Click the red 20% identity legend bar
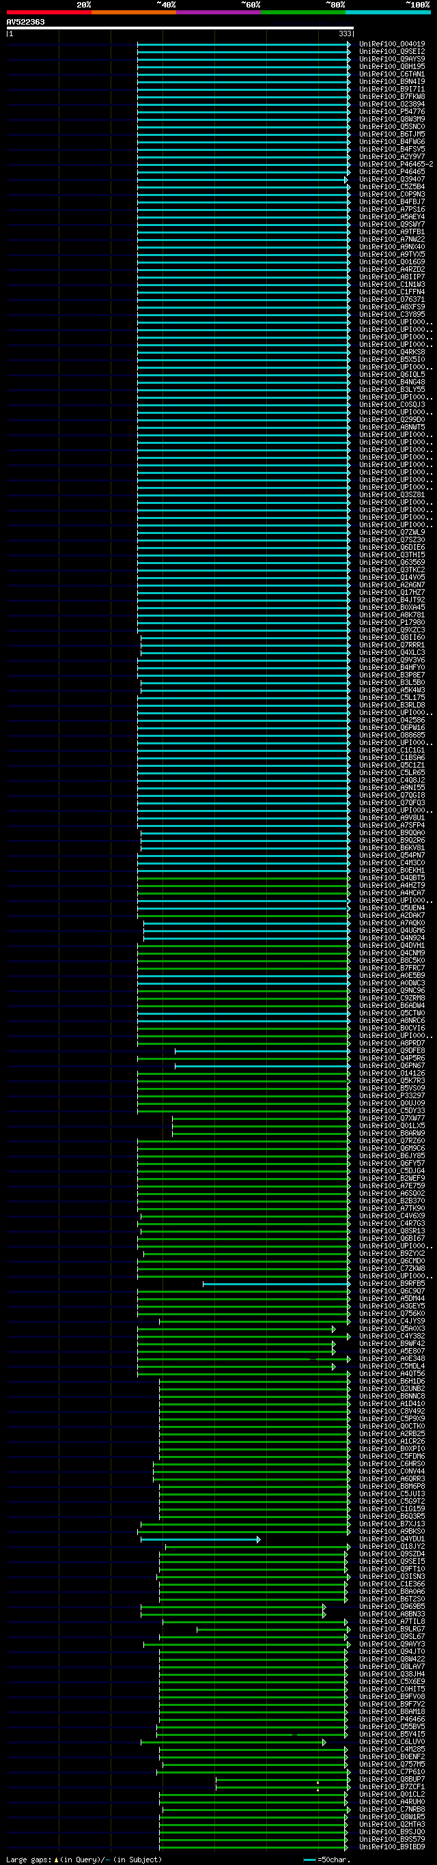This screenshot has width=437, height=1865. pos(49,12)
